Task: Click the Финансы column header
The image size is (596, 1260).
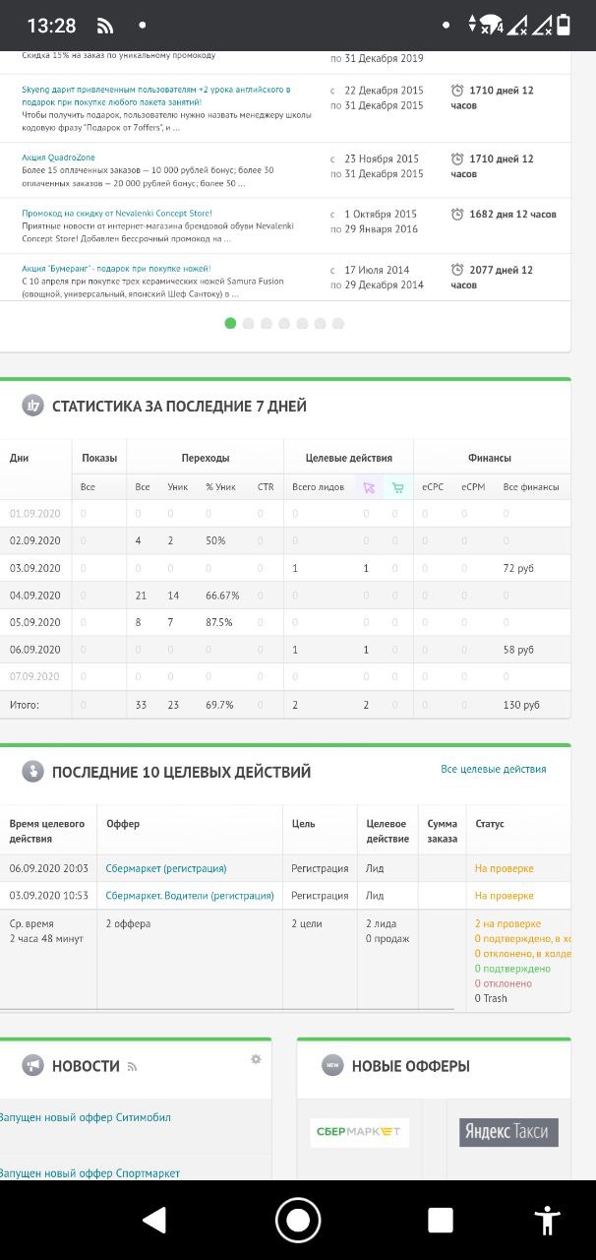Action: [x=490, y=458]
